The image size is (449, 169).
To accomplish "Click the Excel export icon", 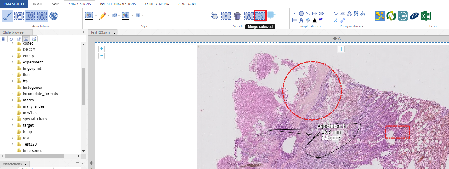I will click(426, 16).
